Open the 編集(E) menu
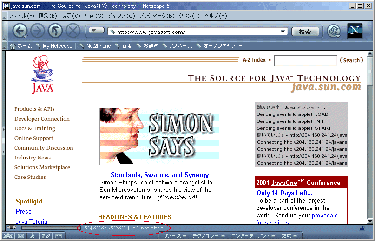Viewport: 375px width, 241px height. click(48, 16)
